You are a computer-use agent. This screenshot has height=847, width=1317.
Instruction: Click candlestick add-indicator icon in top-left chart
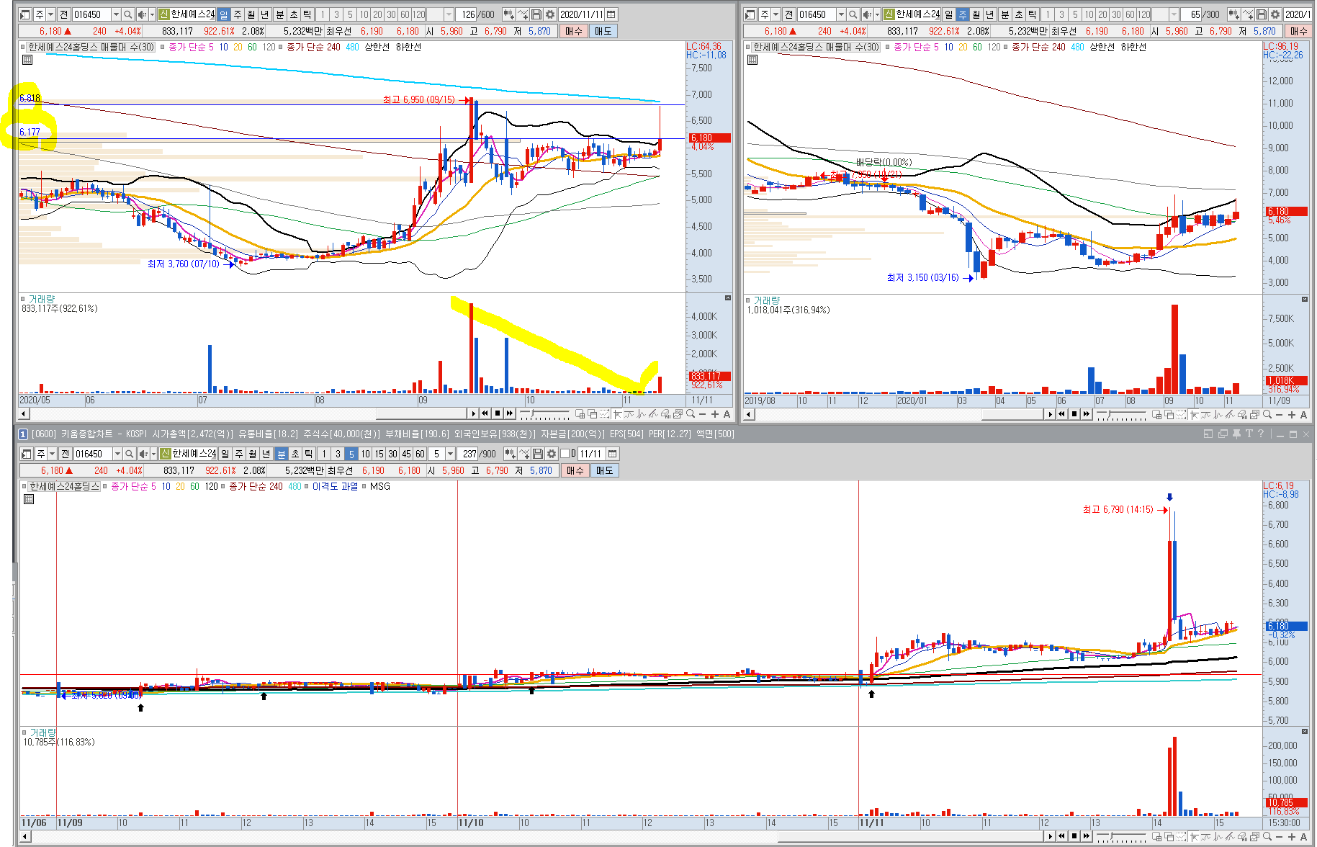tap(509, 14)
